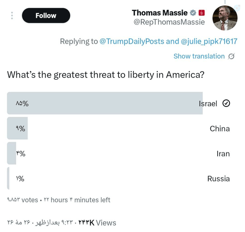Click Show translation
The image size is (245, 232).
pos(199,56)
